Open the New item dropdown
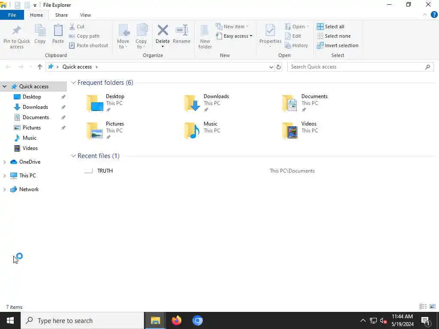439x329 pixels. (x=232, y=27)
